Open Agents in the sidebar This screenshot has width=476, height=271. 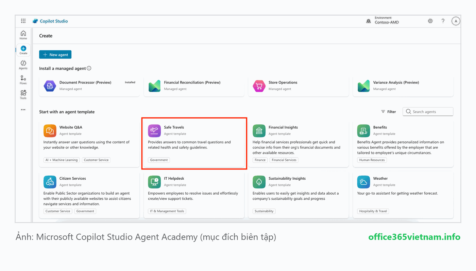pos(23,65)
